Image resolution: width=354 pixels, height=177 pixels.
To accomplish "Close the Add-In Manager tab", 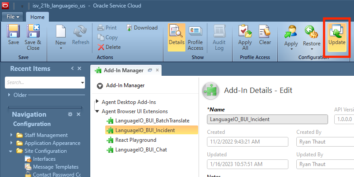I will (x=157, y=70).
